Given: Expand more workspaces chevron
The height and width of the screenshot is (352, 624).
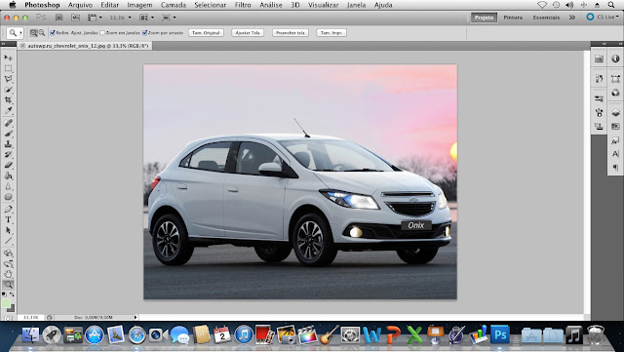Looking at the screenshot, I should 572,18.
